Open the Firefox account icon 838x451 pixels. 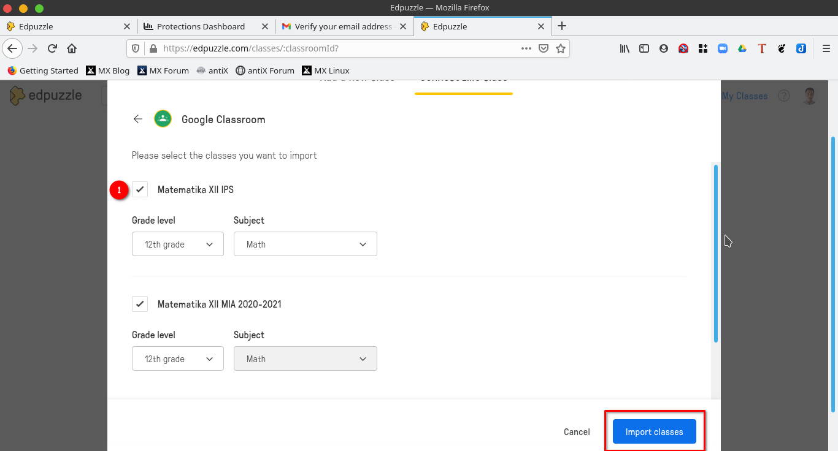(x=664, y=48)
